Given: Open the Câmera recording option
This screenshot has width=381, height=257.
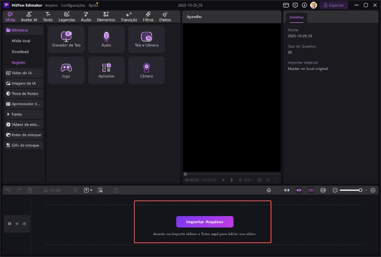Looking at the screenshot, I should click(146, 70).
